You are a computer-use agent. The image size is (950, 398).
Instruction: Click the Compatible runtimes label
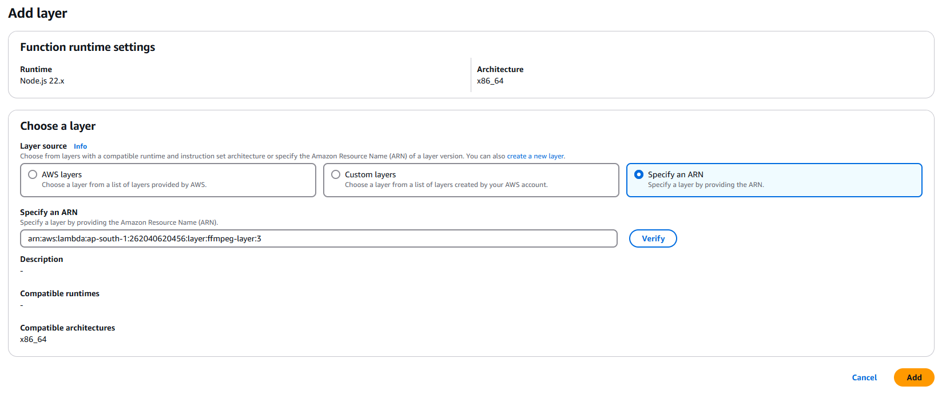(59, 293)
